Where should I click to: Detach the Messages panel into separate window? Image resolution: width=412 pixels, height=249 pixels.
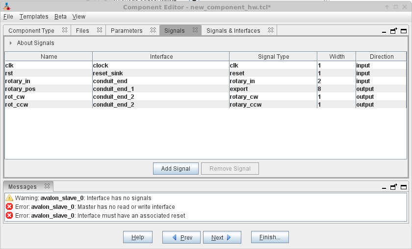point(394,187)
